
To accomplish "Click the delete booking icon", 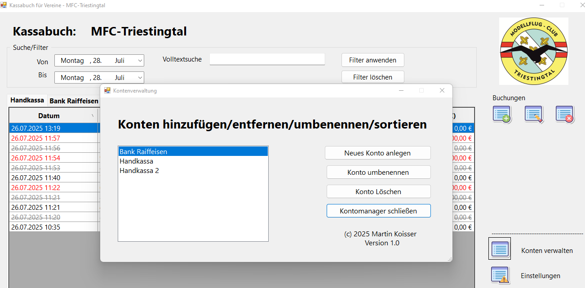I will pos(565,114).
